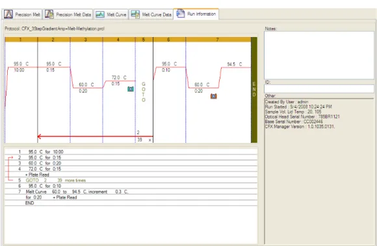Click the 'Created By User : admin' line

tap(287, 102)
